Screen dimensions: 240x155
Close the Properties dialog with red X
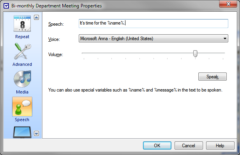[228, 4]
